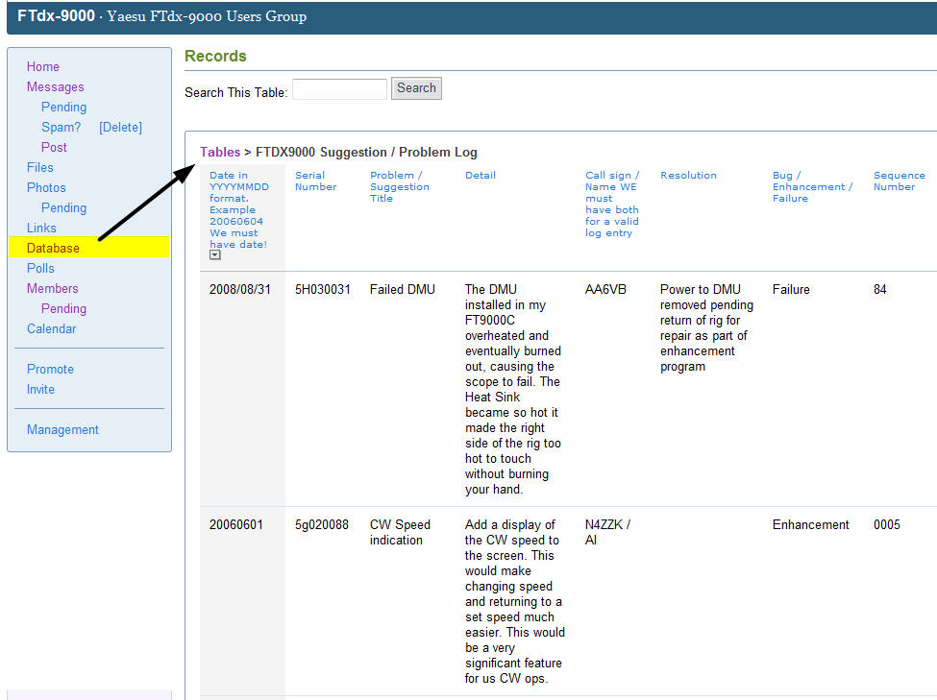Select call sign AA6VB
The width and height of the screenshot is (937, 700).
coord(605,290)
